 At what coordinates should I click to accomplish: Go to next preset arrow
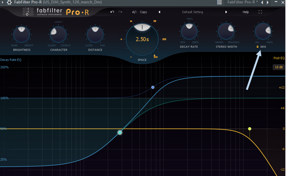226,12
